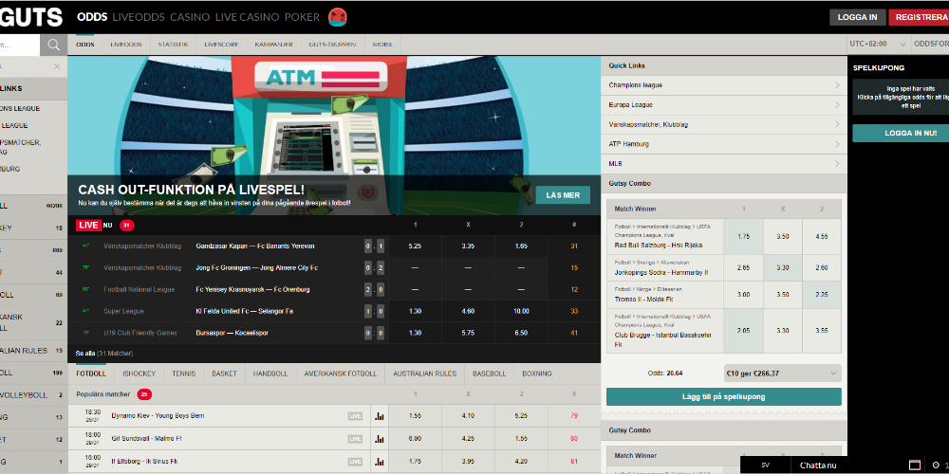Open statistics chart for Gif Sundsvall match
The image size is (949, 474).
tap(380, 439)
